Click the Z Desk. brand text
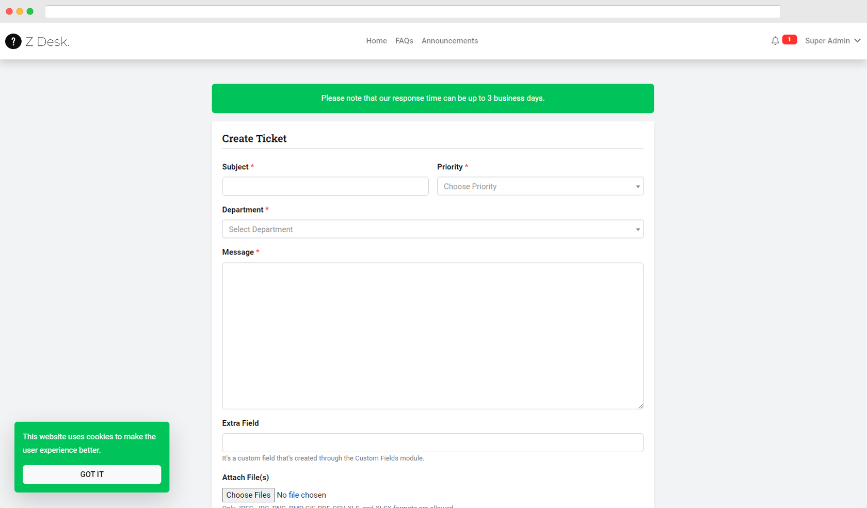The image size is (867, 508). coord(47,41)
